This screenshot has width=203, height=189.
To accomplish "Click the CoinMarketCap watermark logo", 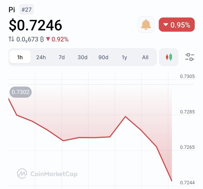I will point(22,174).
